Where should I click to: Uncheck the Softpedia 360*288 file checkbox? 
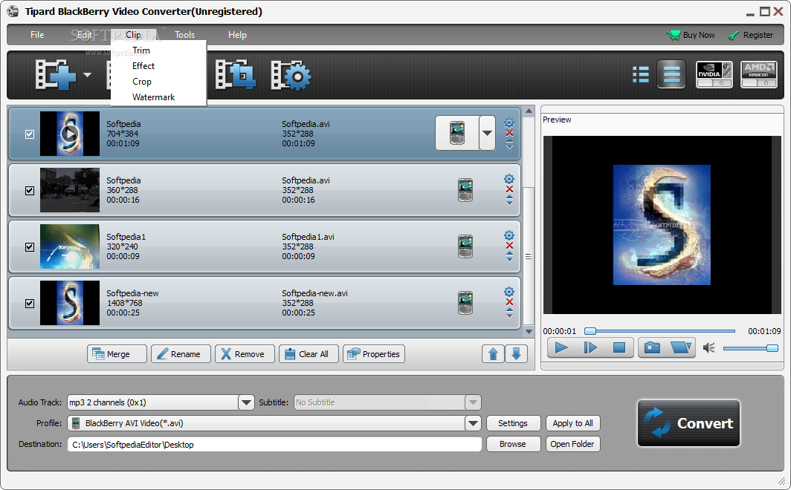(x=30, y=190)
